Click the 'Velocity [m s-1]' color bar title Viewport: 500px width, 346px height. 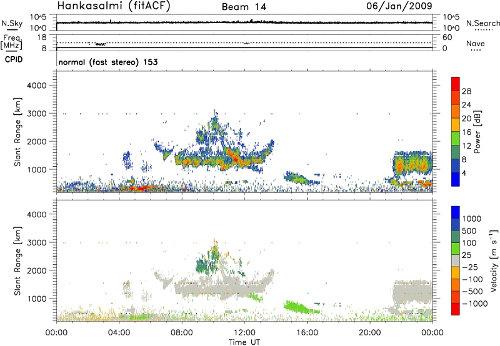click(494, 260)
